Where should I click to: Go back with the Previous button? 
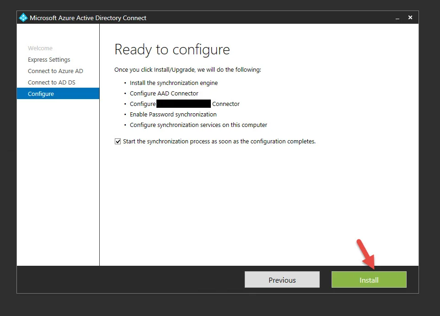click(x=282, y=279)
